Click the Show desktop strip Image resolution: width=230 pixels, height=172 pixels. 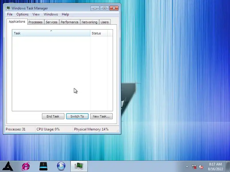coord(228,166)
